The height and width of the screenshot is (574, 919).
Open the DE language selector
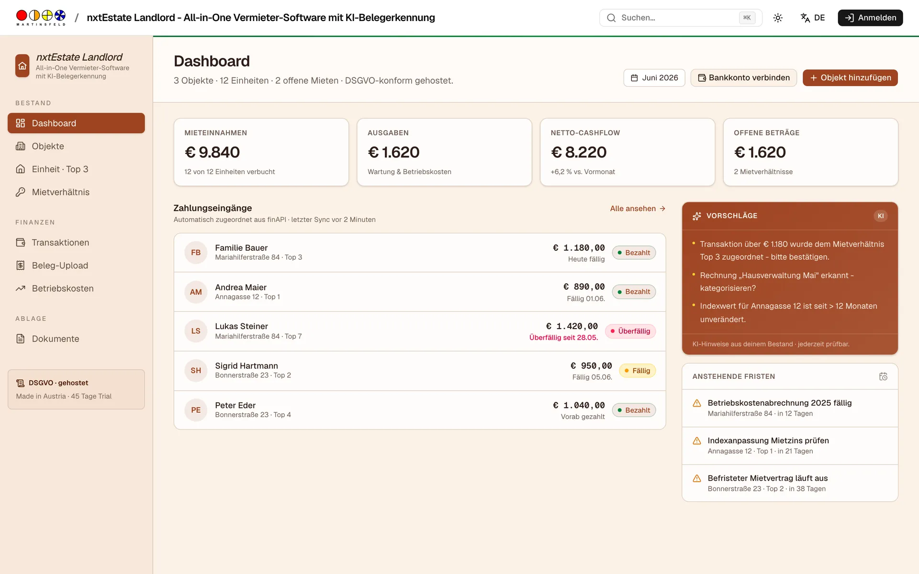pos(813,18)
